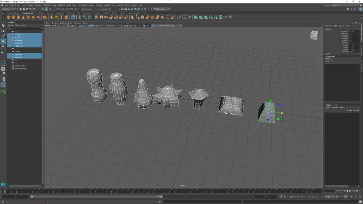Image resolution: width=363 pixels, height=204 pixels.
Task: Open the Mesh Tools menu
Action: pos(71,5)
